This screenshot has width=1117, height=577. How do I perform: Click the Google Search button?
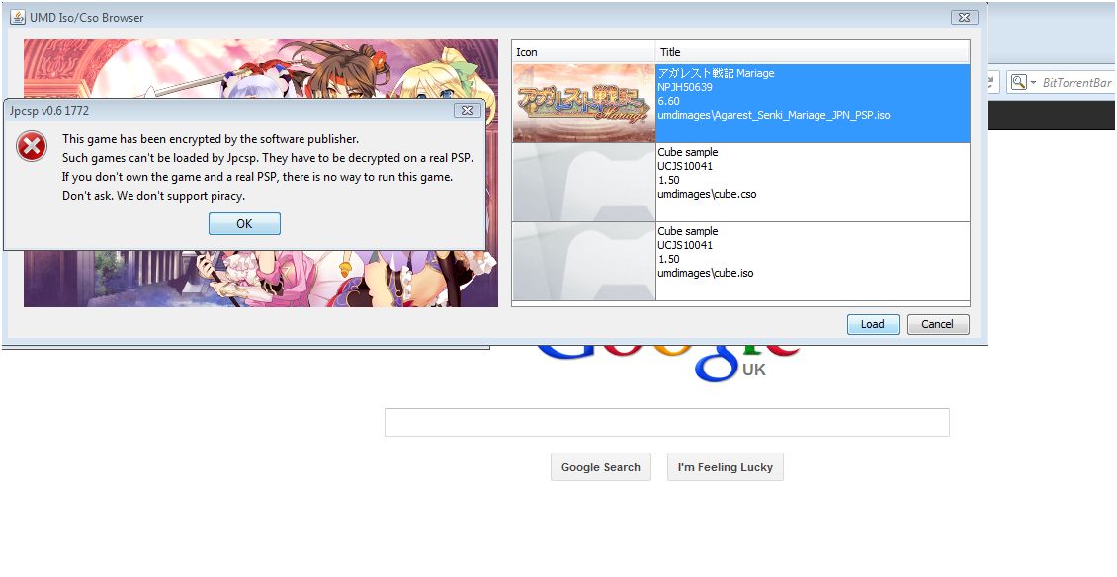coord(601,467)
